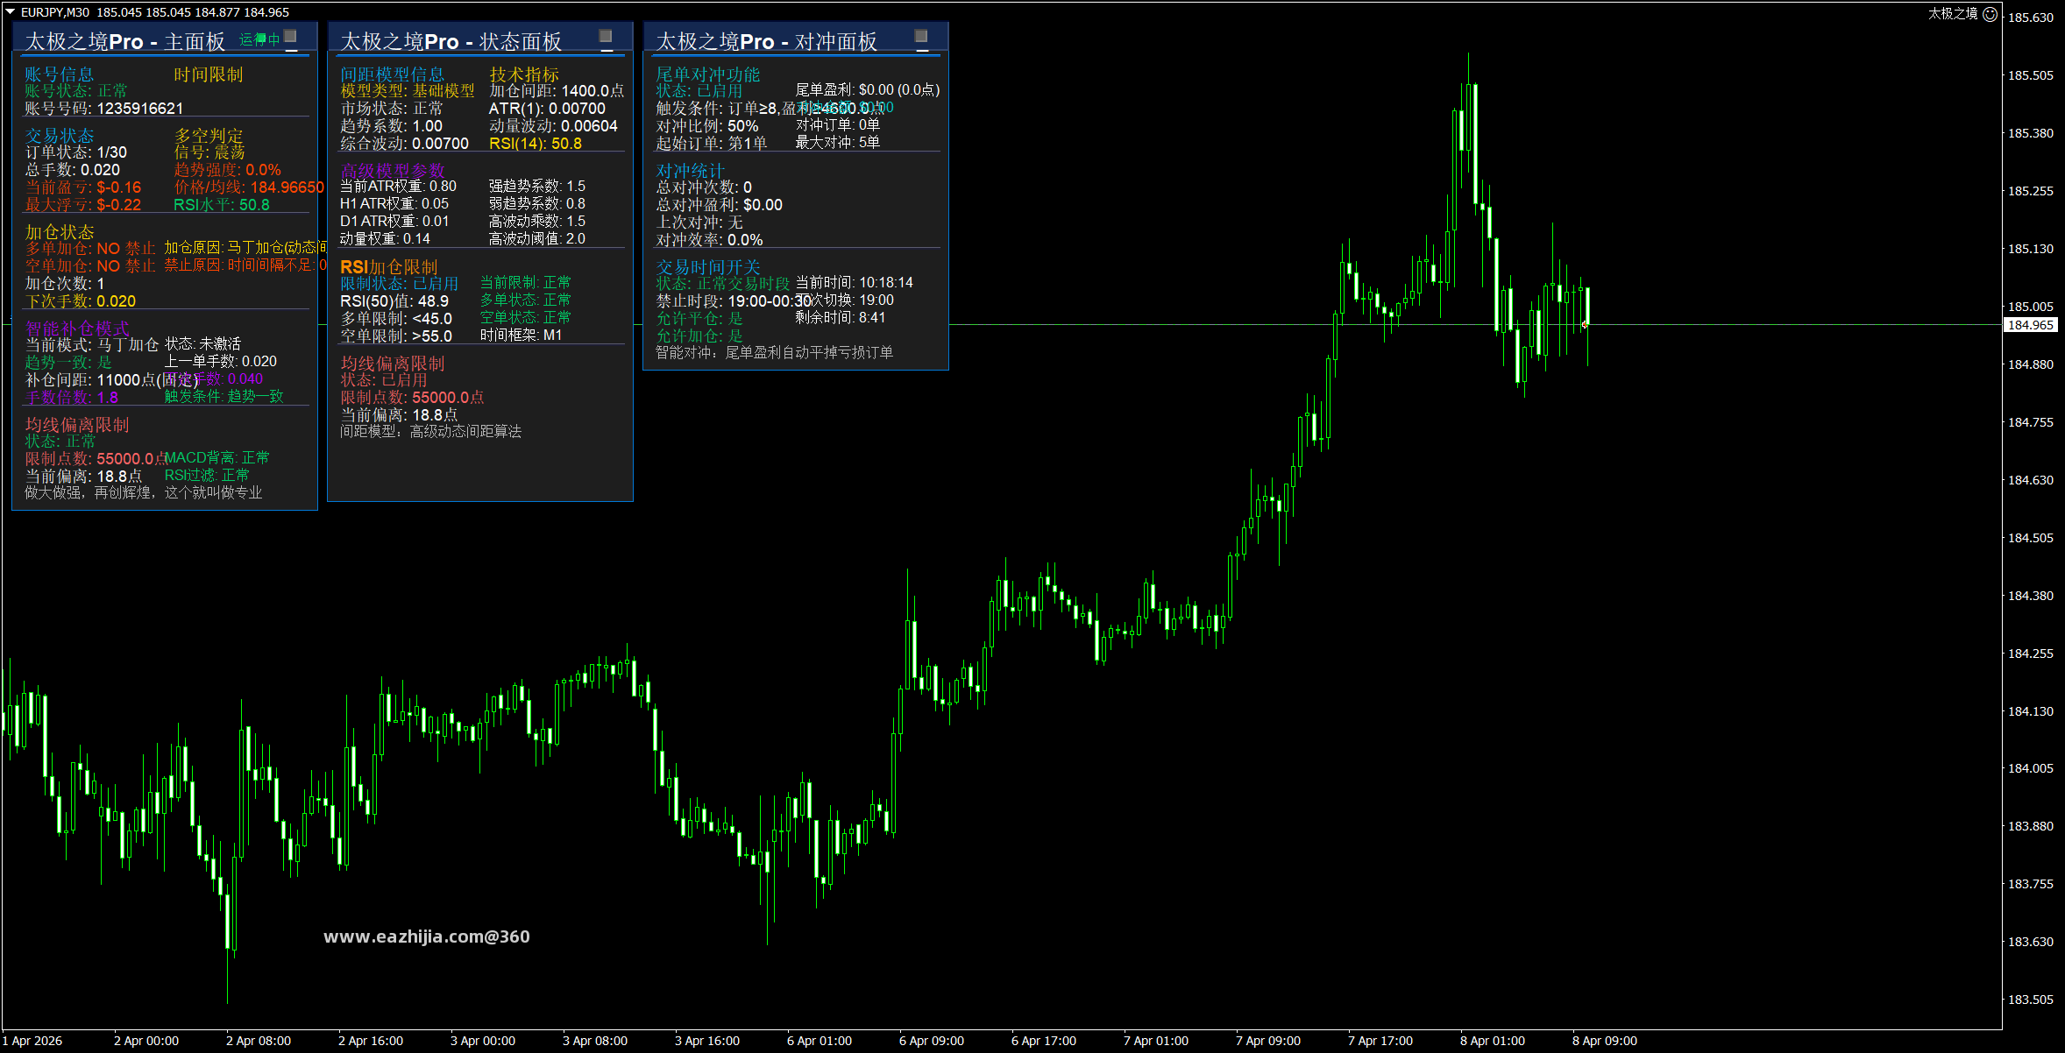Click the 对冲效率: 0.0% line
The image size is (2065, 1053).
[710, 240]
